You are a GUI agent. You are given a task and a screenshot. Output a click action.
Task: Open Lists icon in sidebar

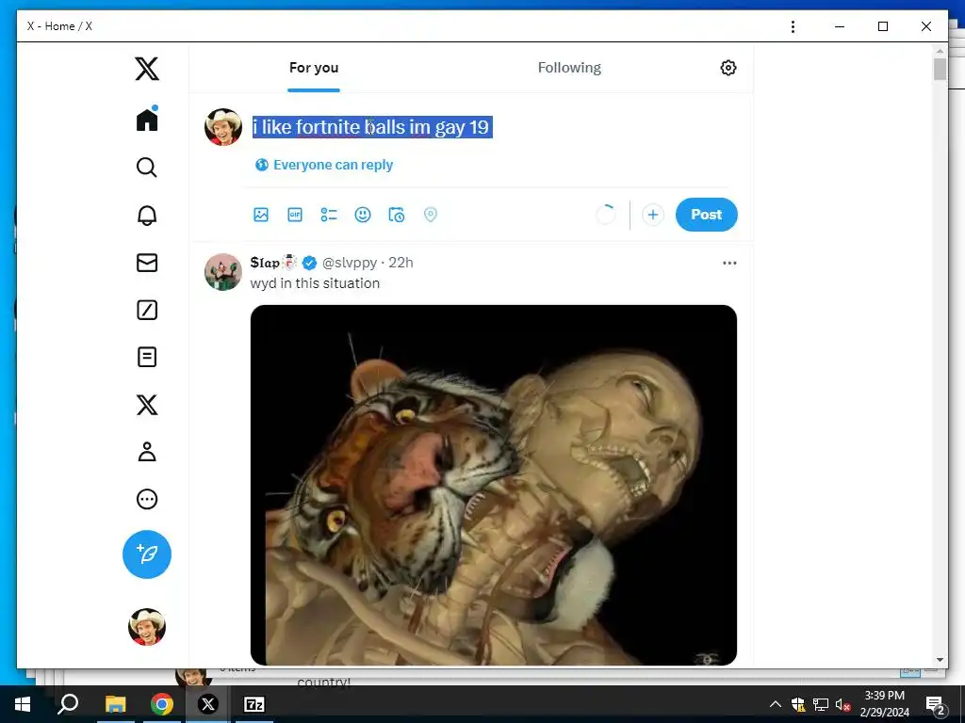[x=146, y=357]
